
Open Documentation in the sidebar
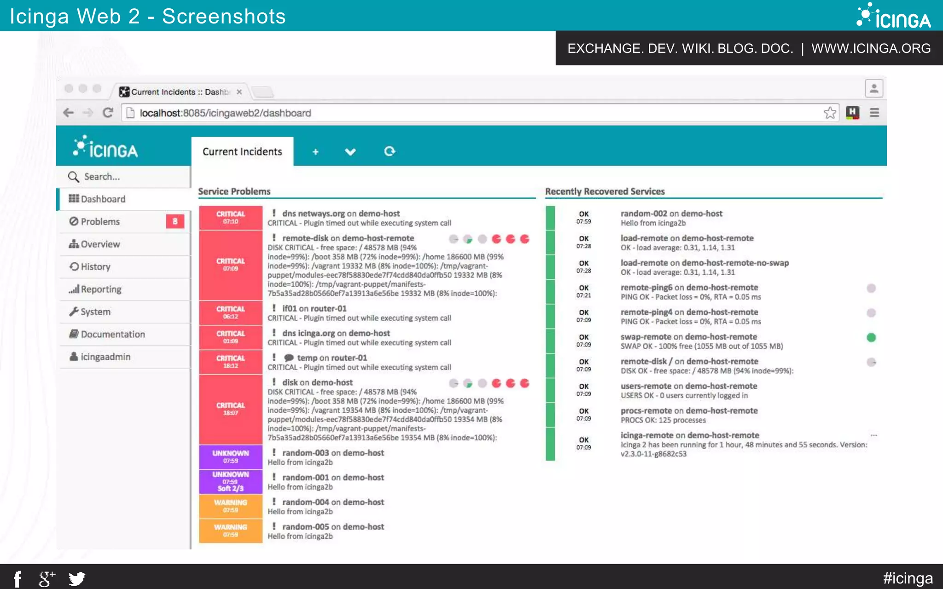(x=124, y=335)
